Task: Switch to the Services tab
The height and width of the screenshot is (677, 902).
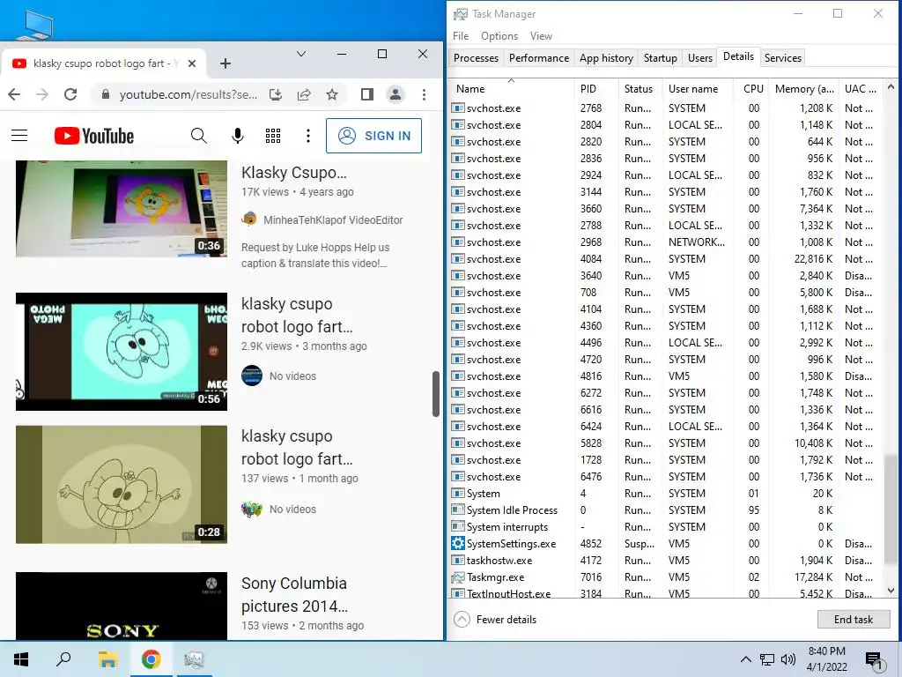Action: (783, 57)
